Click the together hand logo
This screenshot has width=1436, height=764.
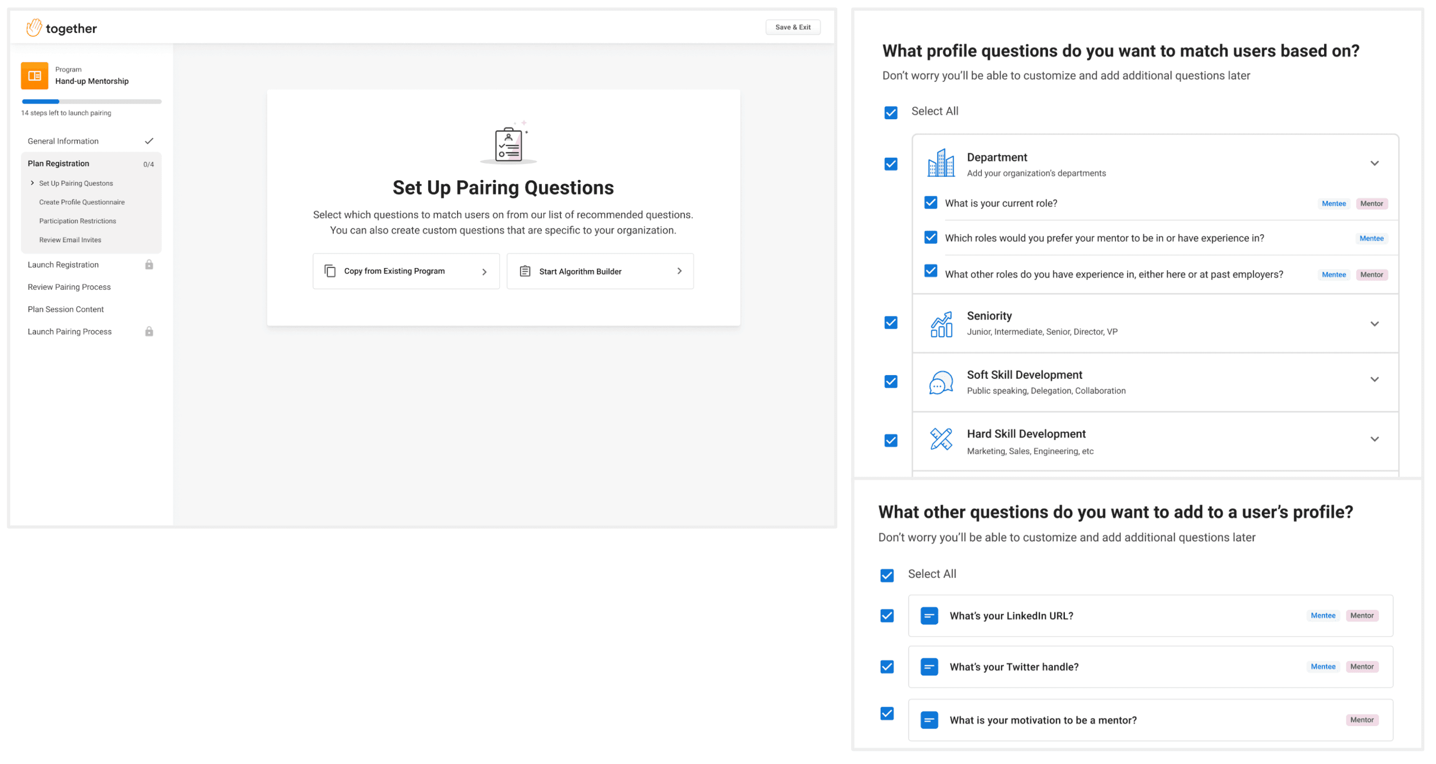pos(34,27)
